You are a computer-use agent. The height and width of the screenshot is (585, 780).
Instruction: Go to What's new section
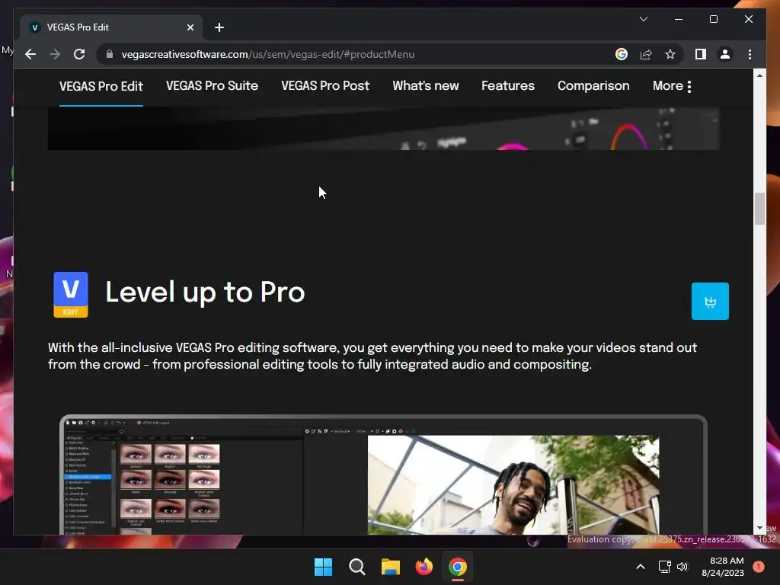pyautogui.click(x=425, y=85)
